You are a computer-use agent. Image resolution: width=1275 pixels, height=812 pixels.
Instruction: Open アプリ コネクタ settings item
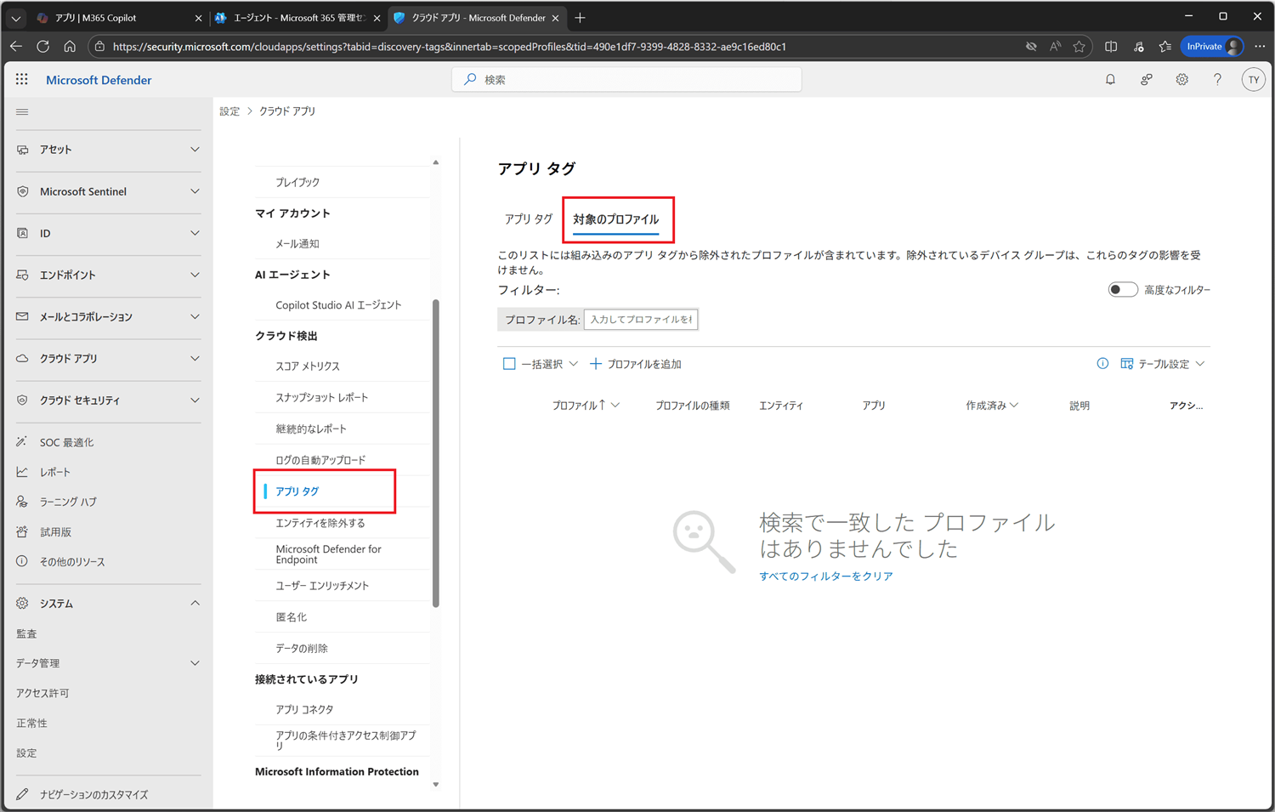tap(304, 709)
